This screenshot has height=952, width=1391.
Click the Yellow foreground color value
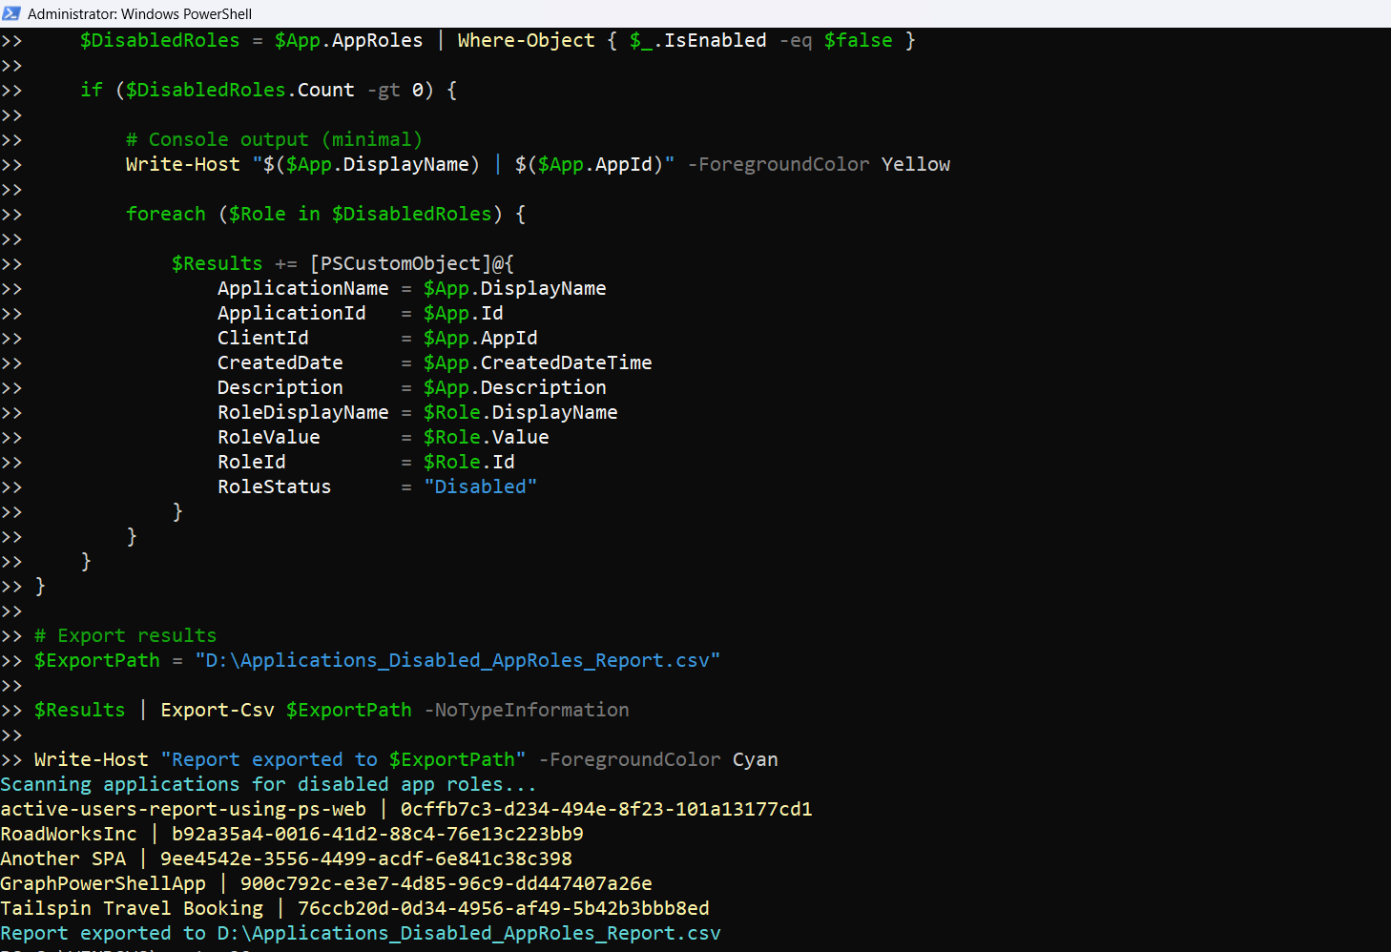tap(915, 164)
